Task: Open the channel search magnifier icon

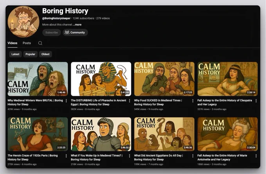Action: 40,43
